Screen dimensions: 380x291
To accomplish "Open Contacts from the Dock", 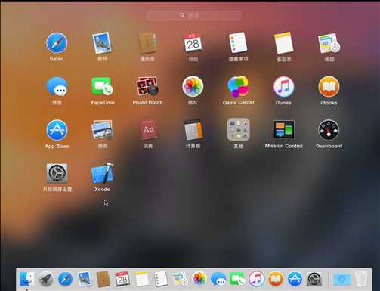I will click(x=103, y=279).
